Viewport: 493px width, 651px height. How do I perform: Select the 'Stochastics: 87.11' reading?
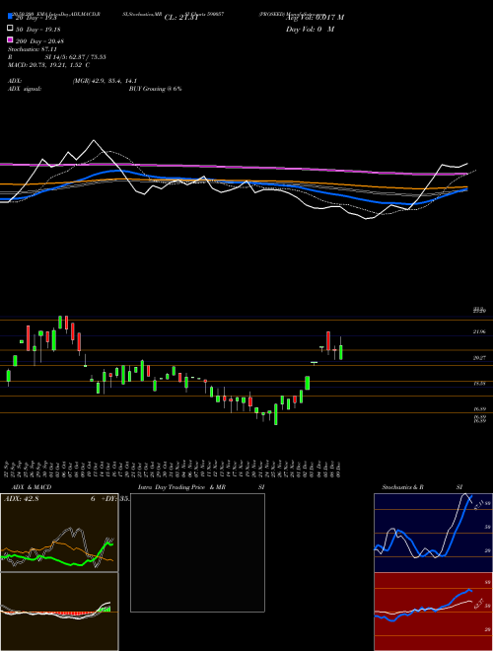33,49
